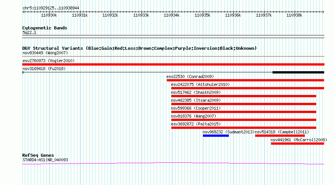The width and height of the screenshot is (335, 185).
Task: Click the 5q22.1 cytogenetic band bar
Action: 173,37
